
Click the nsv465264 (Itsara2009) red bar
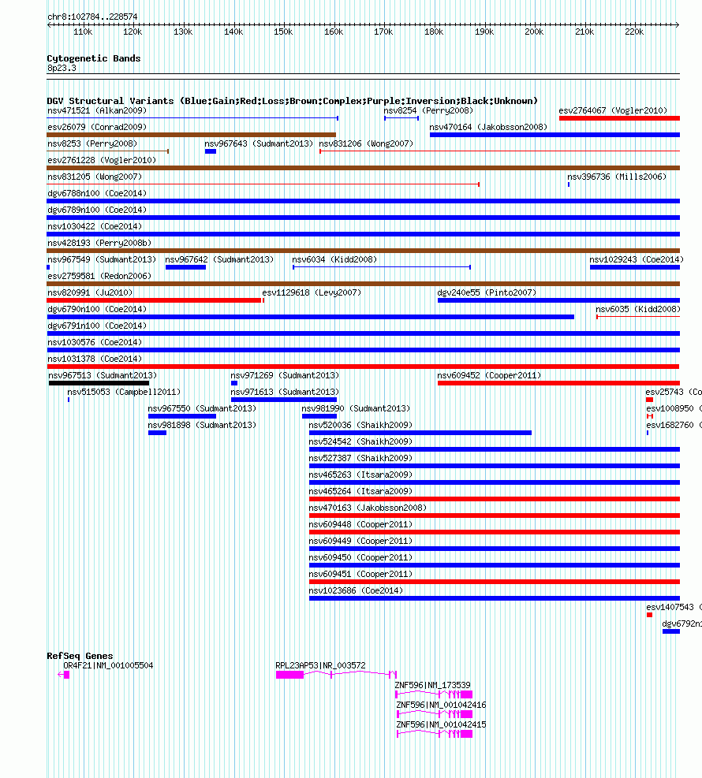pos(495,499)
